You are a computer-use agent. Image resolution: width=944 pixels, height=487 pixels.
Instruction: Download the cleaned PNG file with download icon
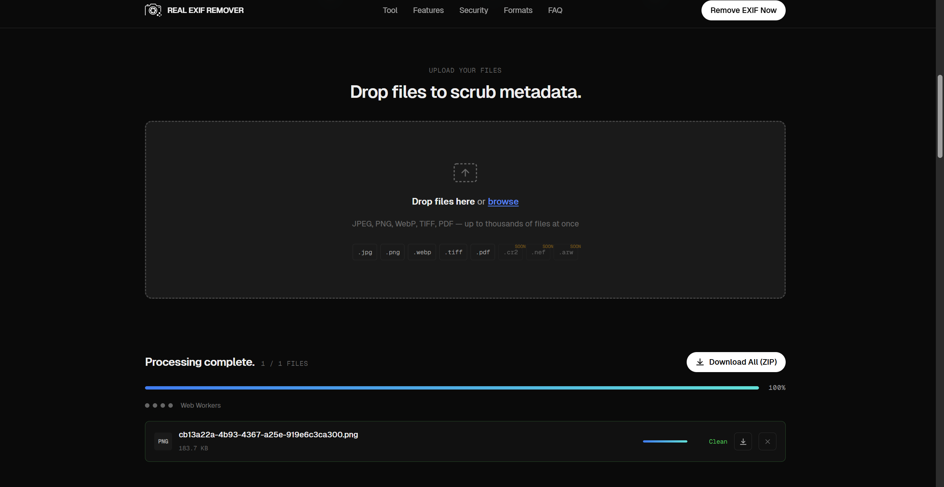(743, 441)
